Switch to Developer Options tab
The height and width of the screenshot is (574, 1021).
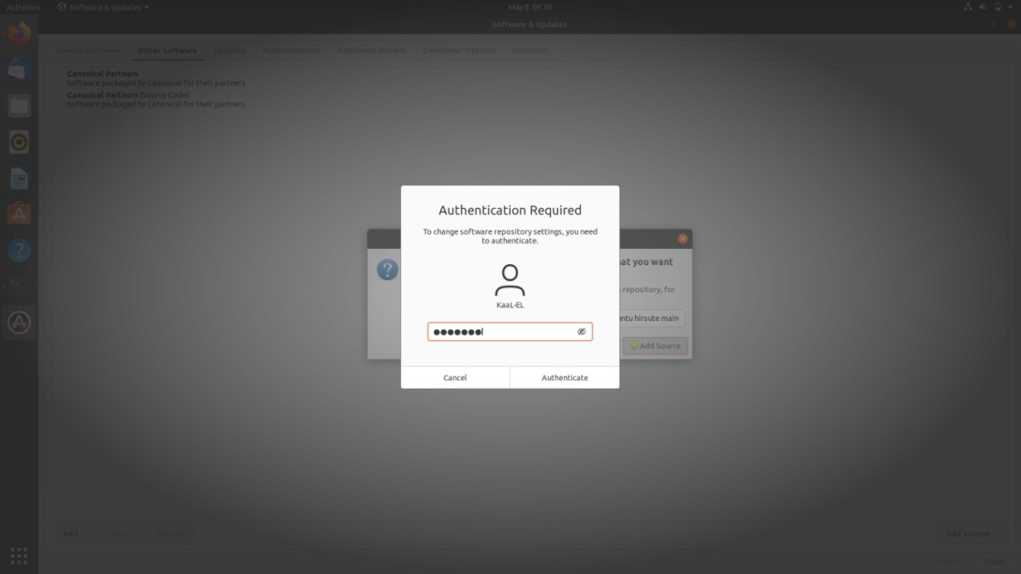[458, 51]
